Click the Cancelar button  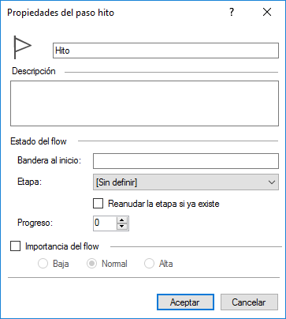click(x=249, y=302)
